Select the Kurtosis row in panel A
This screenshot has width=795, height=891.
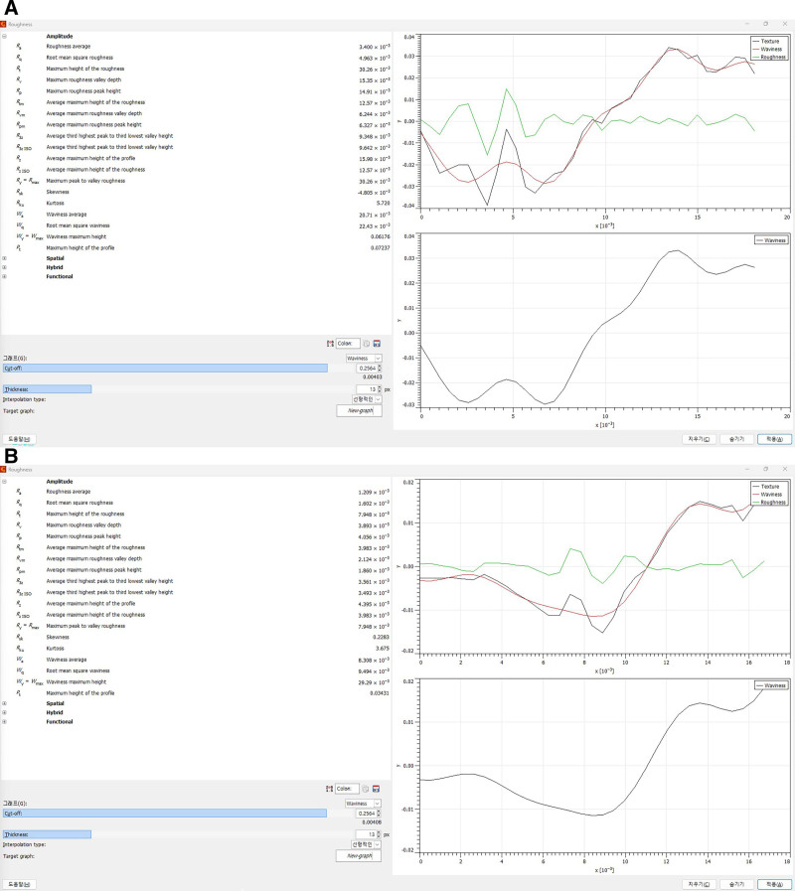[196, 203]
